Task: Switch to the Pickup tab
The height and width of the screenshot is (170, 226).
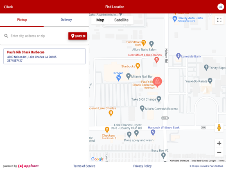Action: (22, 20)
